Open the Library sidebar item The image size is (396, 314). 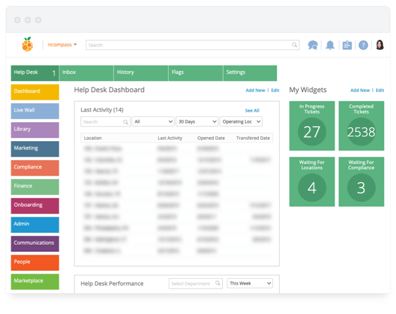pyautogui.click(x=35, y=130)
